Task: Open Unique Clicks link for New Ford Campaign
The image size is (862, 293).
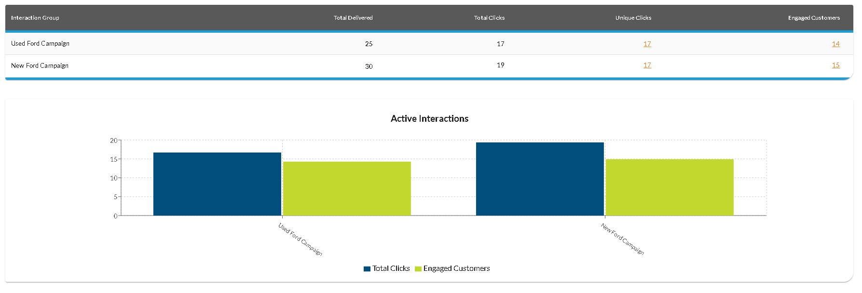Action: coord(647,65)
